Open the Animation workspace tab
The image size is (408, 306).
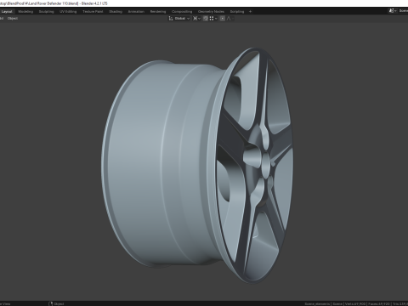[x=136, y=12]
